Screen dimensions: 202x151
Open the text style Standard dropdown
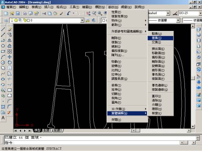[x=168, y=13]
